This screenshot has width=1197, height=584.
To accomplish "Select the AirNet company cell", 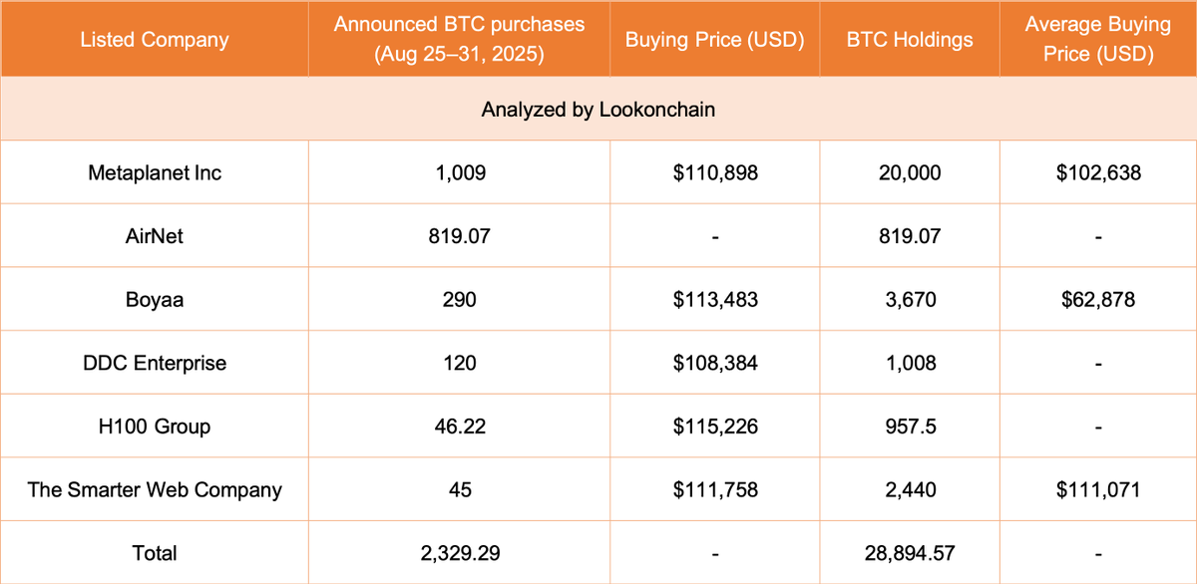I will pos(154,236).
